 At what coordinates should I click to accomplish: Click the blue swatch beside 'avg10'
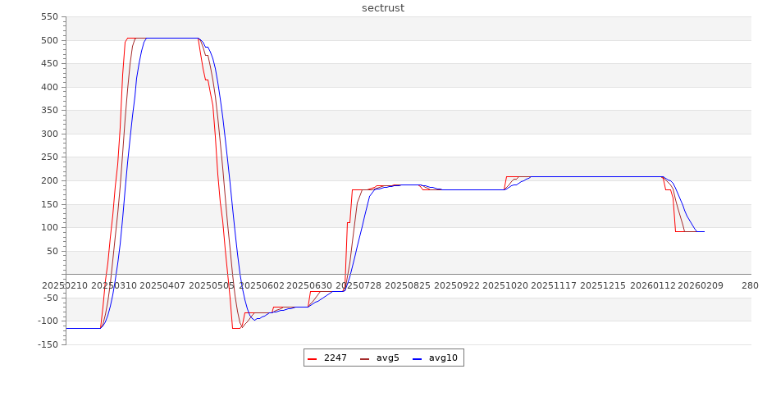(x=418, y=358)
